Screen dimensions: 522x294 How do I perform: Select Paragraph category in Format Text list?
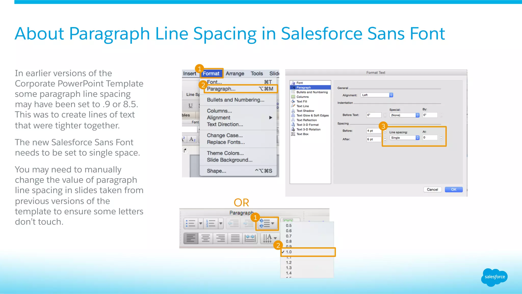pyautogui.click(x=310, y=87)
